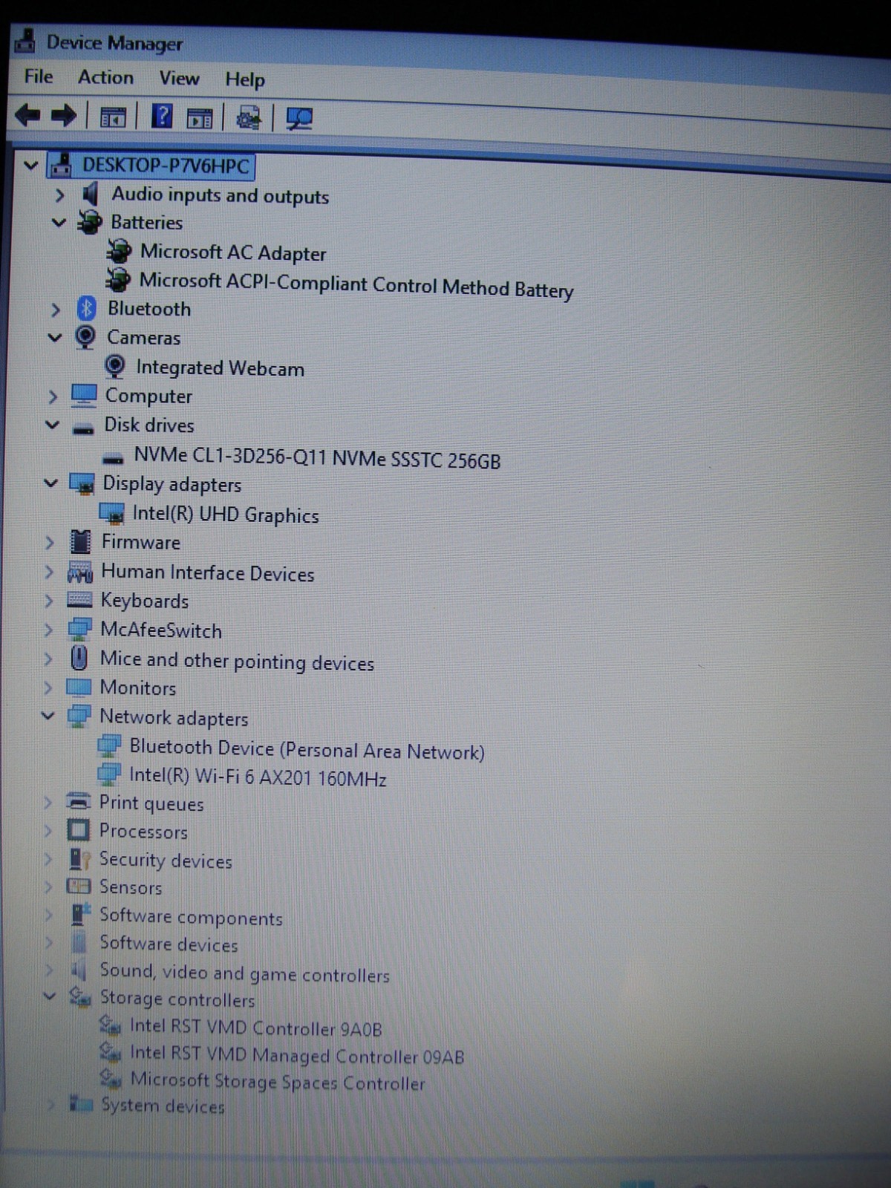Expand the Firmware node arrow
The width and height of the screenshot is (891, 1188).
coord(49,542)
